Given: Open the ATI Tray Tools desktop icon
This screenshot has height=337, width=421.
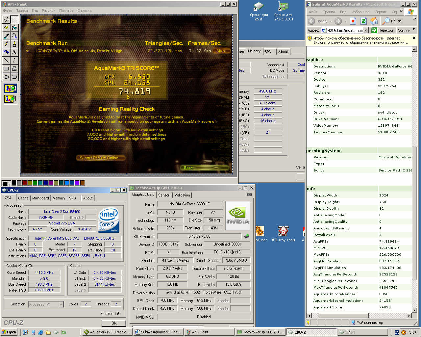Looking at the screenshot, I should click(x=283, y=234).
